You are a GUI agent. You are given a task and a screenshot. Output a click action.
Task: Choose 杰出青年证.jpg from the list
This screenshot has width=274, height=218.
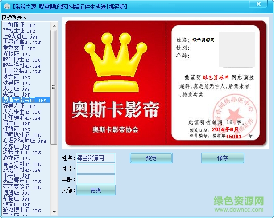(x=21, y=181)
